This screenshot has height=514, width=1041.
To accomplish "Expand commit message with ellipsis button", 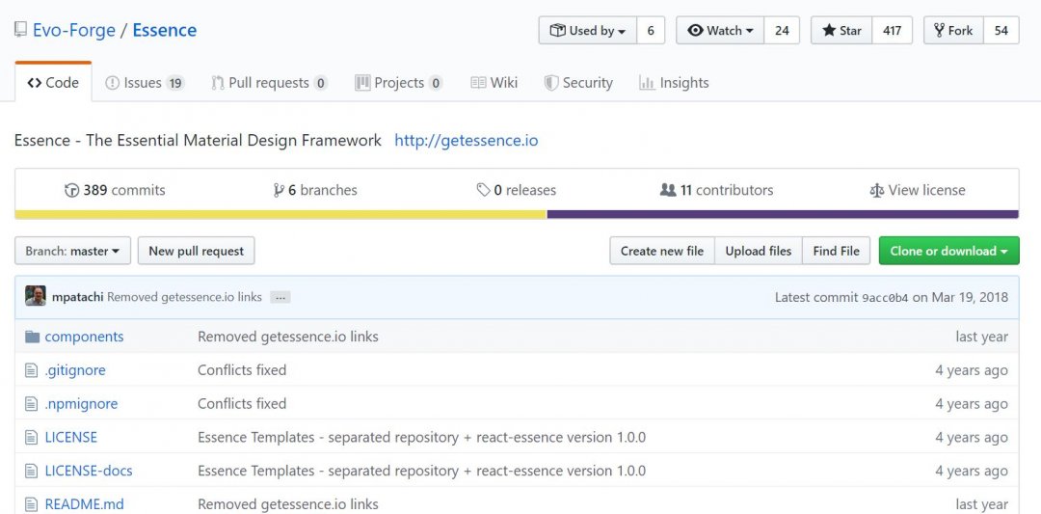I will [x=280, y=298].
